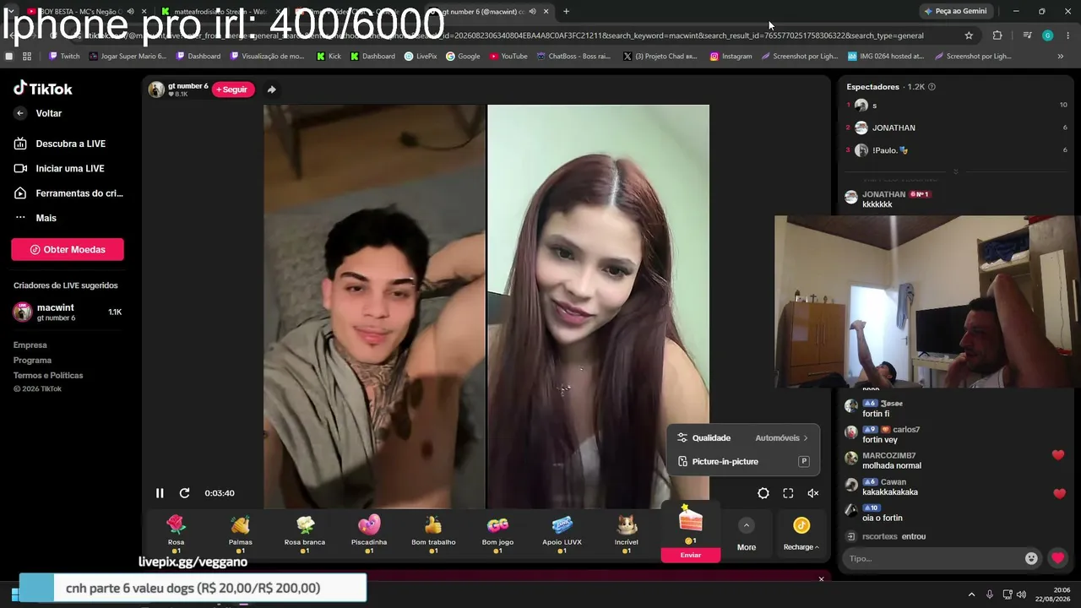Image resolution: width=1081 pixels, height=608 pixels.
Task: Bookmark this page with the star icon
Action: [969, 35]
